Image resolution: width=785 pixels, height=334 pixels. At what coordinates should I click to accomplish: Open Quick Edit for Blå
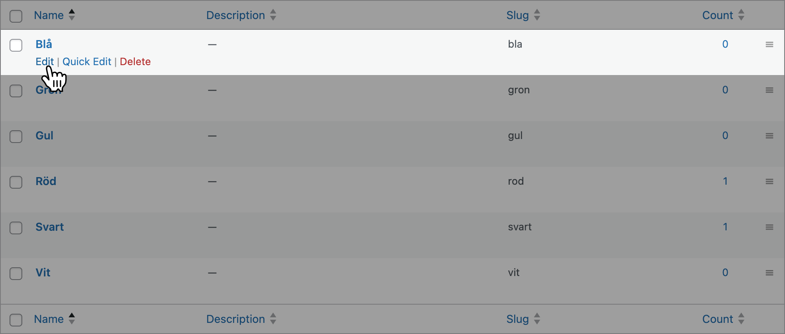pos(87,62)
